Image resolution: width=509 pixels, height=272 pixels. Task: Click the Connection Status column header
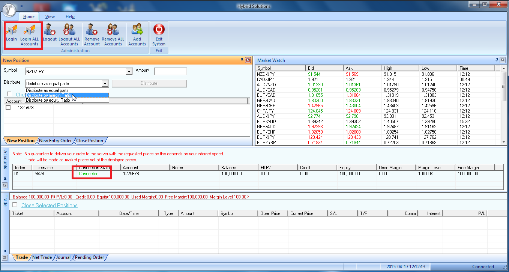click(98, 168)
